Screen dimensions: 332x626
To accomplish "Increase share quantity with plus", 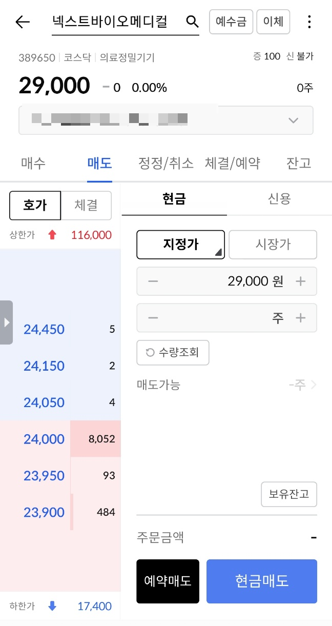I will click(301, 318).
